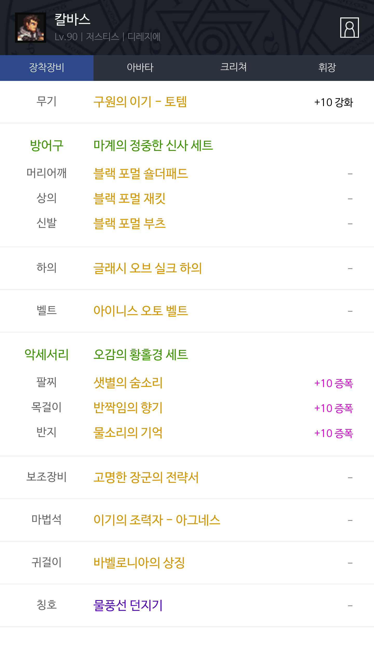Open the 마계의 정중한 신사 세트 link
The width and height of the screenshot is (374, 666).
pos(153,145)
